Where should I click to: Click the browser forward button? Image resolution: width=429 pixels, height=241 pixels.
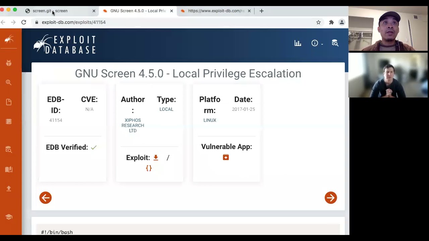click(x=13, y=22)
